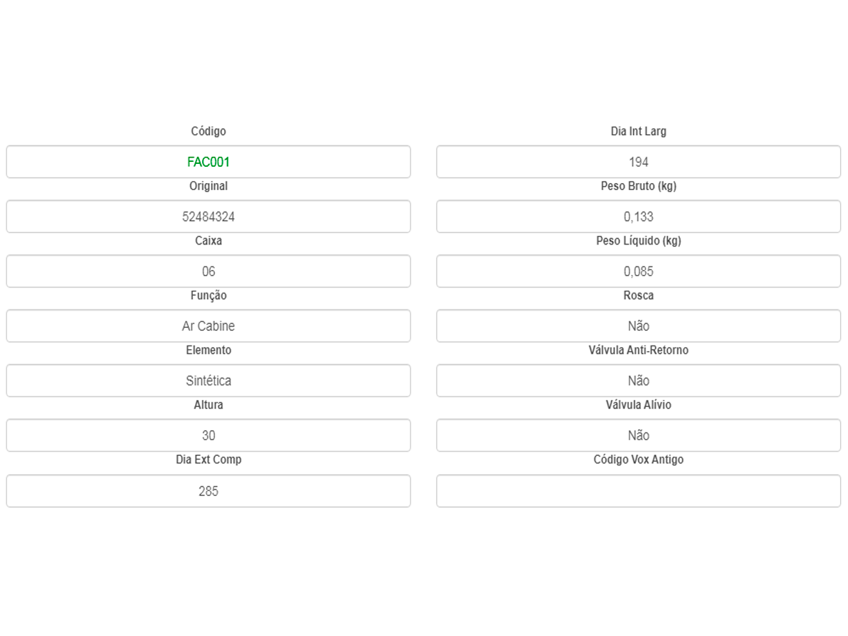Click the Dia Ext Comp label
The image size is (848, 636).
[208, 459]
